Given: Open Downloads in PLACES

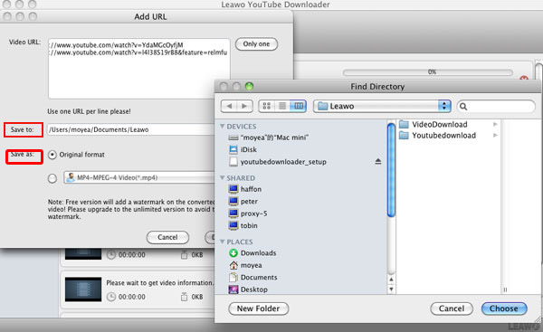Looking at the screenshot, I should click(252, 253).
